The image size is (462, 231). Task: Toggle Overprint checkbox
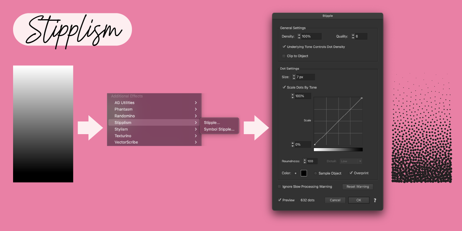click(351, 173)
